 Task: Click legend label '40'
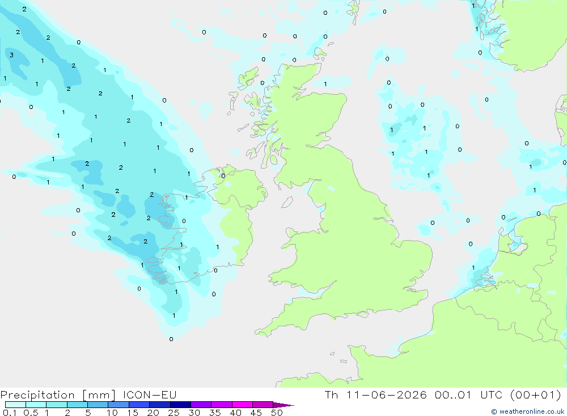[x=236, y=413]
